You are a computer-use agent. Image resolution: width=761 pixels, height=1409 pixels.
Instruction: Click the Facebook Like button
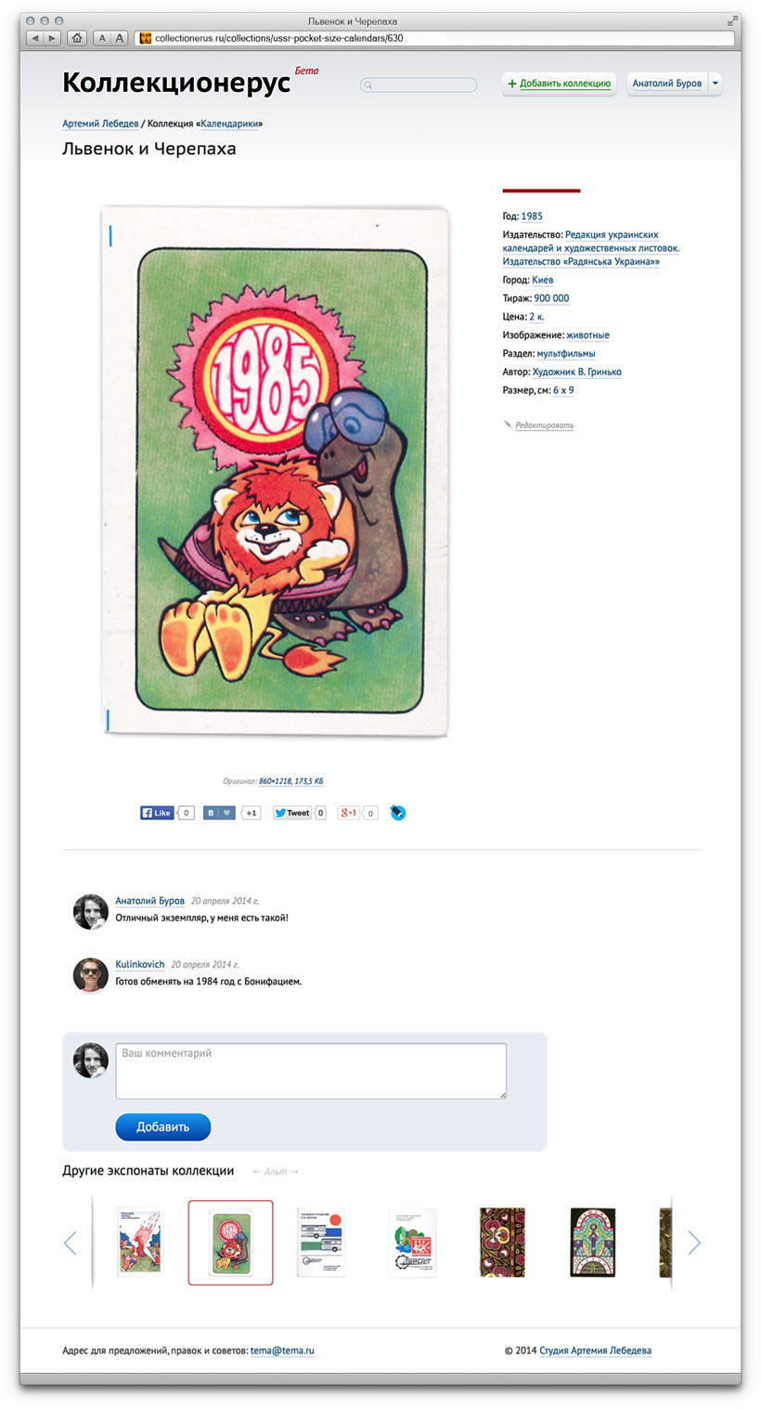point(157,813)
